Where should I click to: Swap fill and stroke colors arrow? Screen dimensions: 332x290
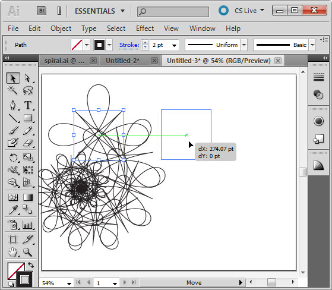click(x=31, y=265)
